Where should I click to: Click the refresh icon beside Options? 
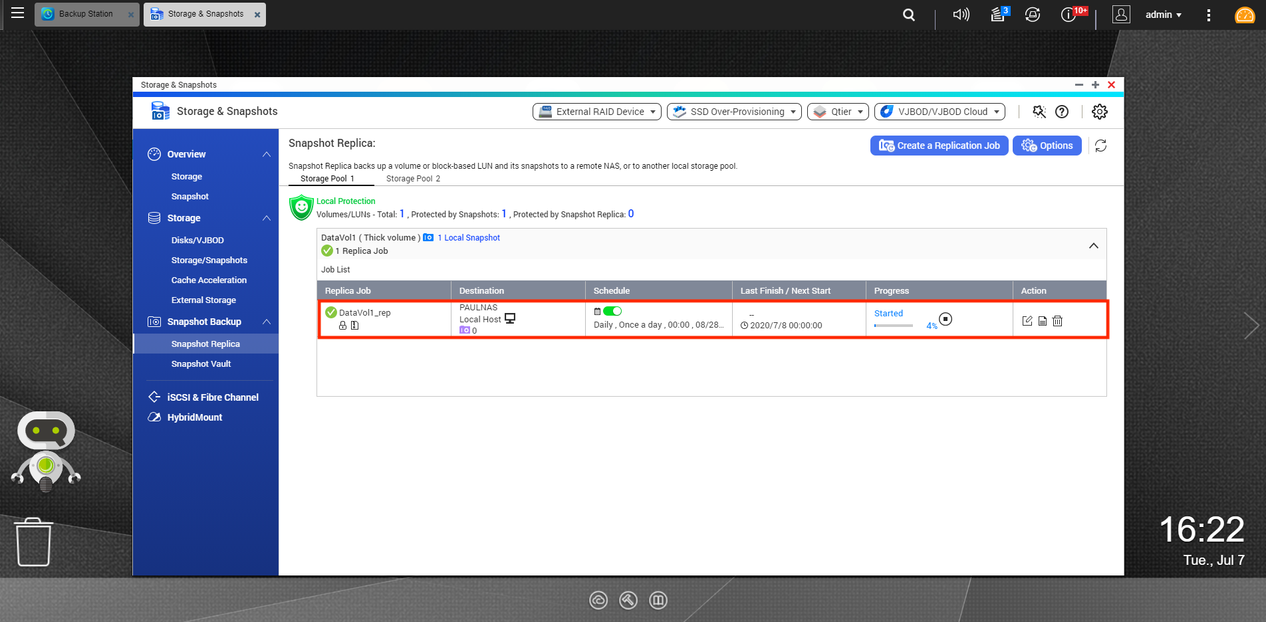coord(1100,146)
